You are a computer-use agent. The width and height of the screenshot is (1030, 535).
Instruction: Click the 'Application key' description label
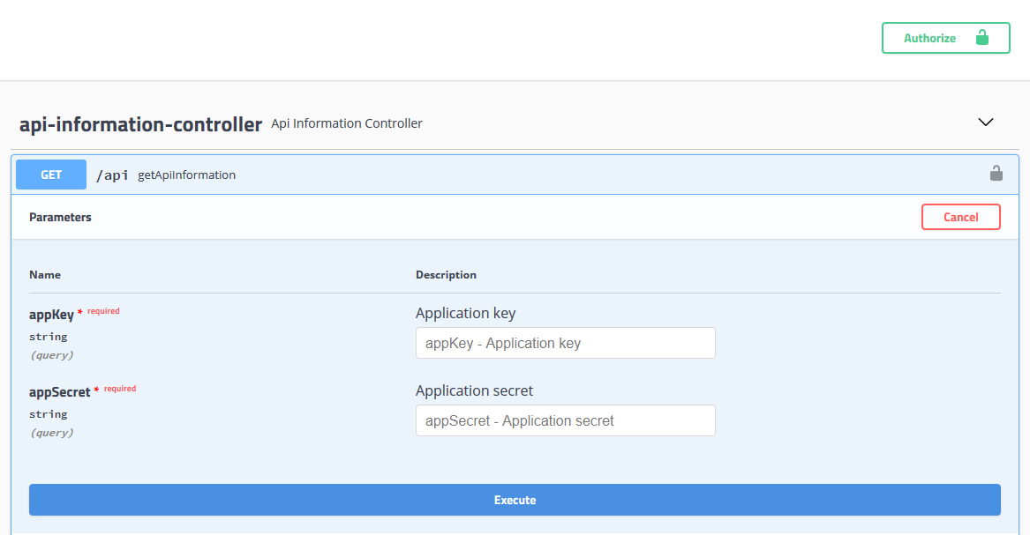click(465, 313)
